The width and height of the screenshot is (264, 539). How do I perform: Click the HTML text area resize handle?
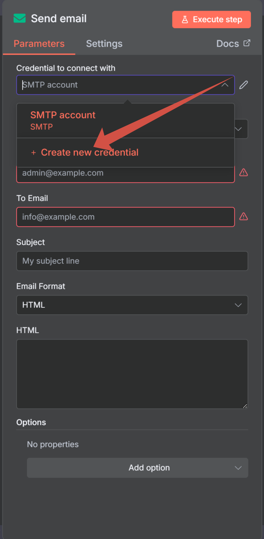coord(245,406)
